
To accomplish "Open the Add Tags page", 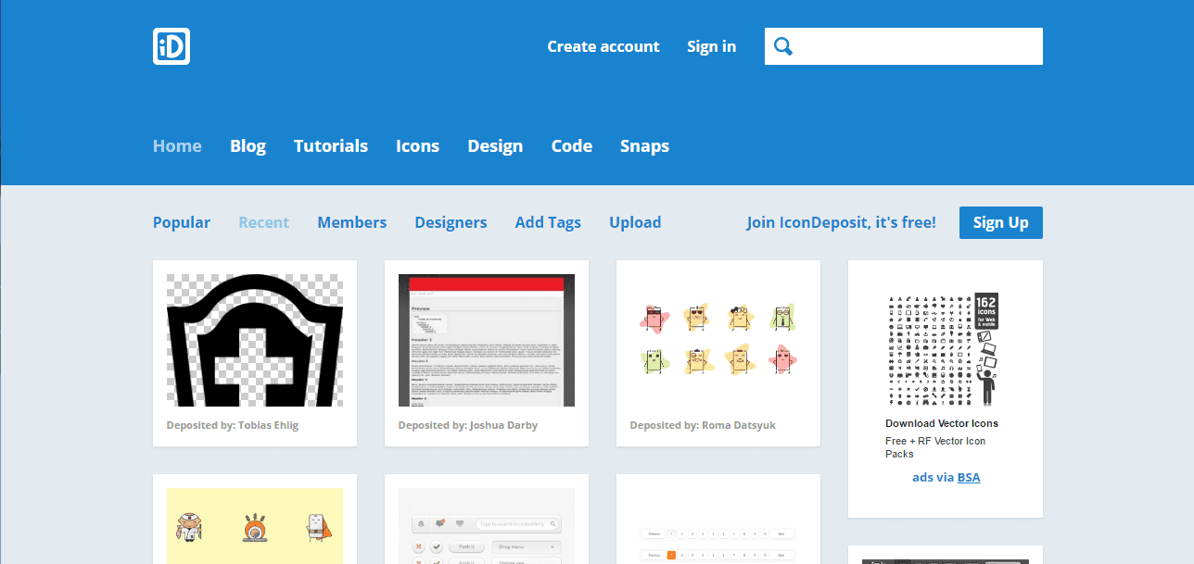I will 548,222.
